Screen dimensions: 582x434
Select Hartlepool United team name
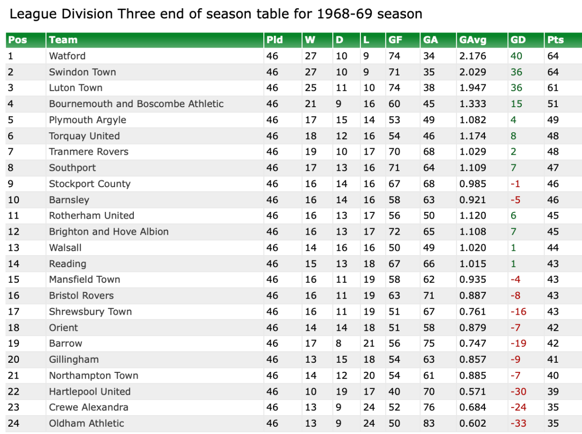point(90,391)
